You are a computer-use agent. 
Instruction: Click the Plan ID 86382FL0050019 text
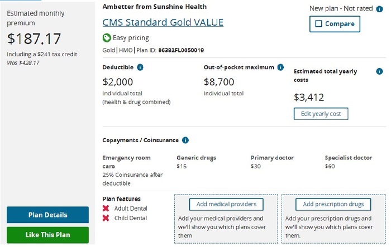(x=180, y=50)
